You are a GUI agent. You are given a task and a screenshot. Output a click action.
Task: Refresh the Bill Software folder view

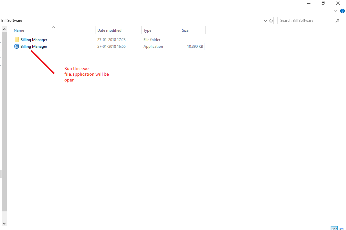tap(271, 21)
